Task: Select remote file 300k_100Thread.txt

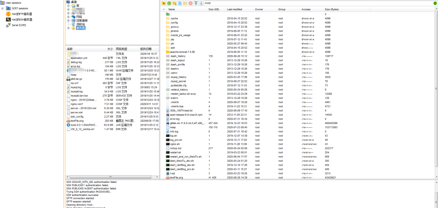Action: pyautogui.click(x=179, y=111)
